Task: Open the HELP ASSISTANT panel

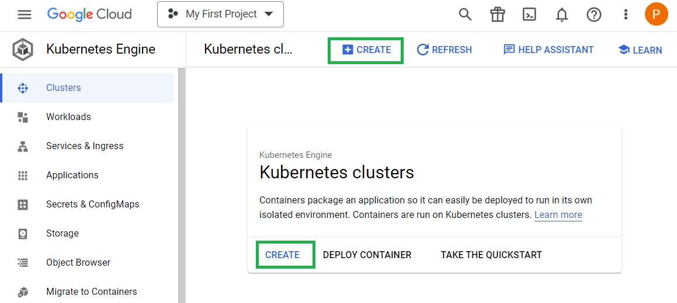Action: pos(548,50)
